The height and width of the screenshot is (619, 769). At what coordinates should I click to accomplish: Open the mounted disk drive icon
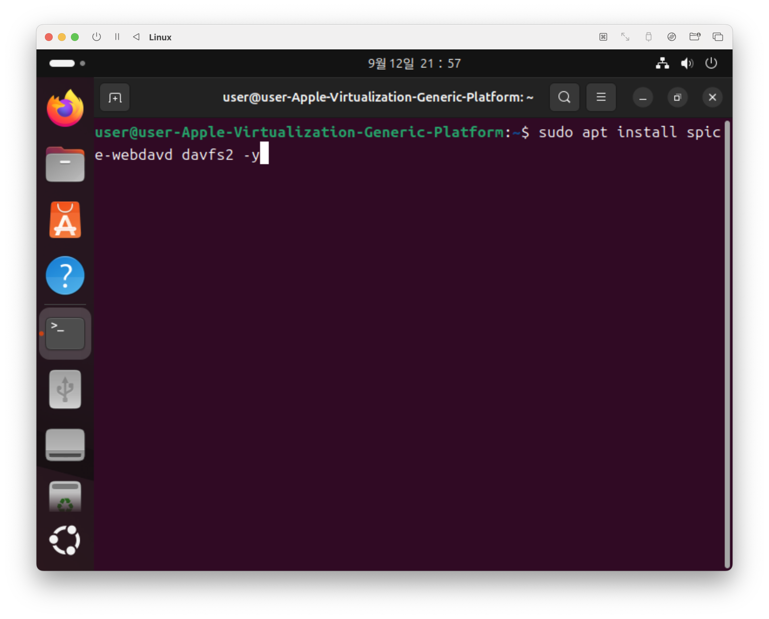[65, 445]
